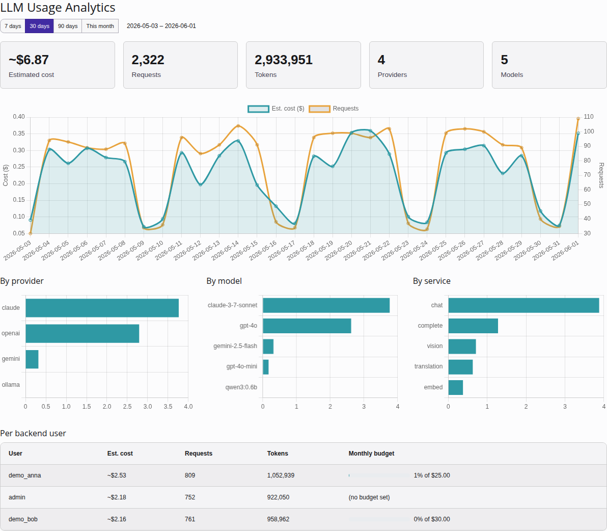Viewport: 607px width, 531px height.
Task: Click the 761 requests cell
Action: [190, 519]
